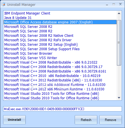
Task: Select IBM Endpoint Manager Client
Action: (x=60, y=13)
